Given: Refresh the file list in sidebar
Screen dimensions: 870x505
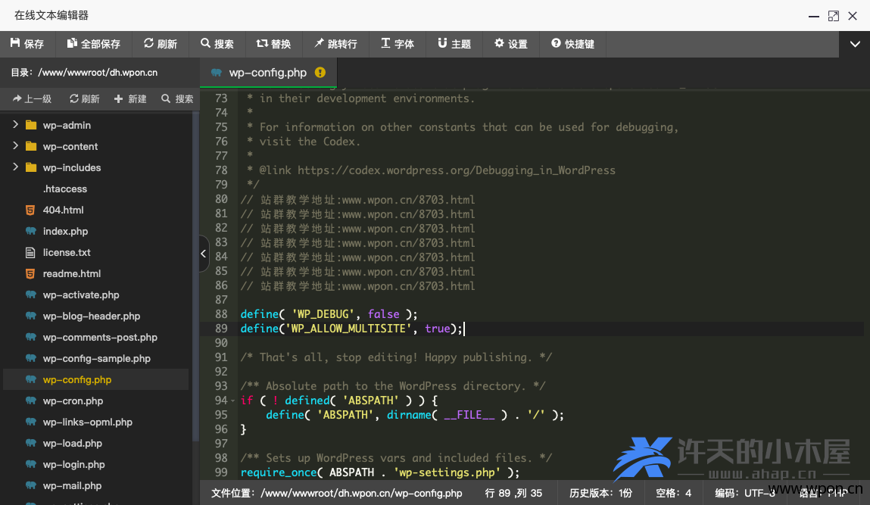Looking at the screenshot, I should pyautogui.click(x=84, y=98).
